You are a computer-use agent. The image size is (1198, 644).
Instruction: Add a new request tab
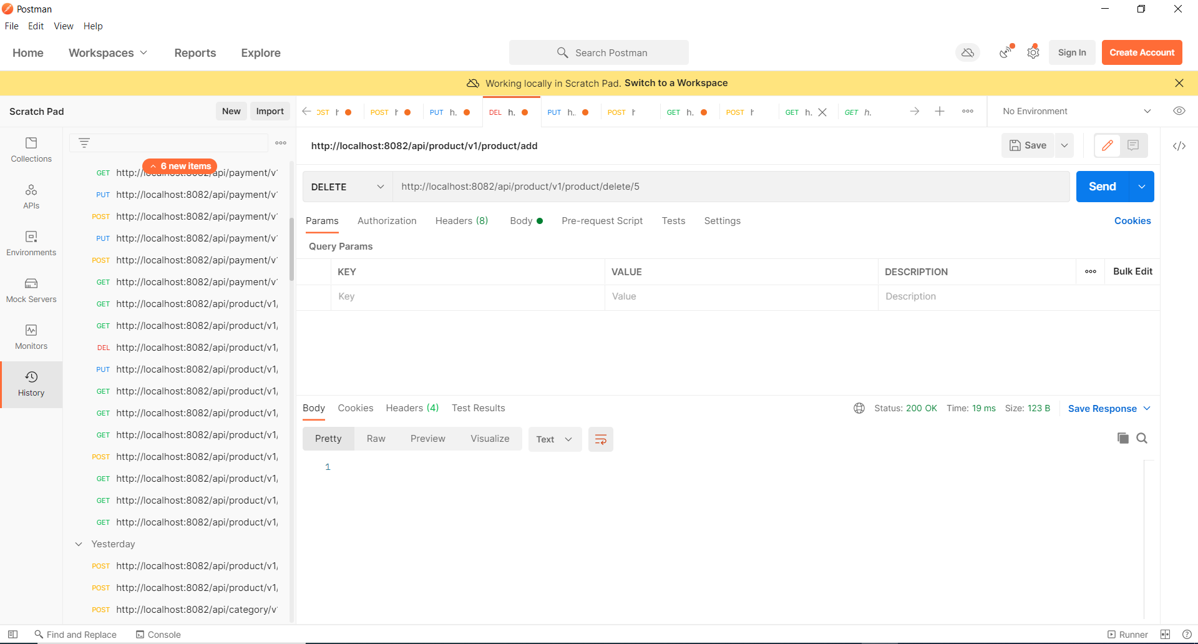click(x=940, y=111)
